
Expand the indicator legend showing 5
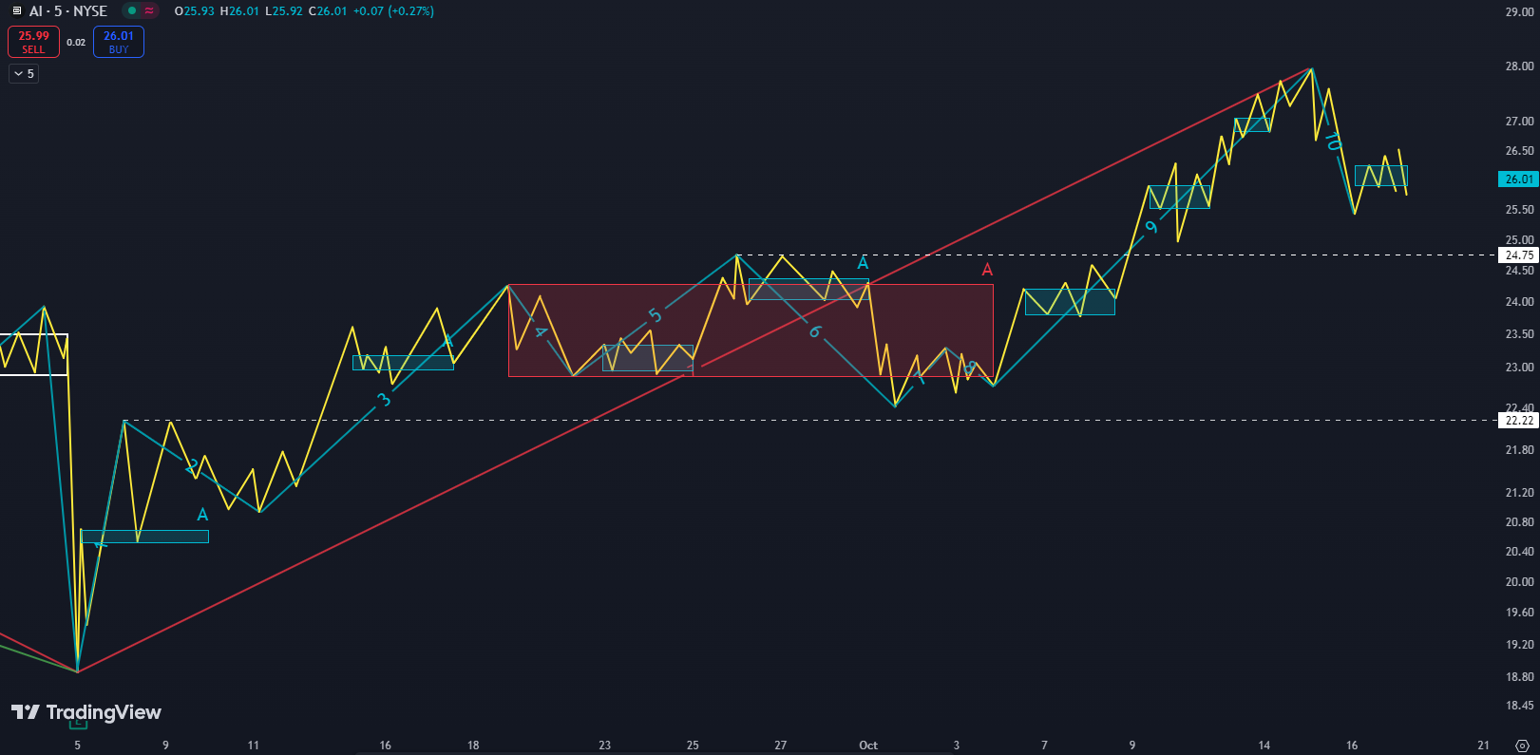[x=24, y=74]
